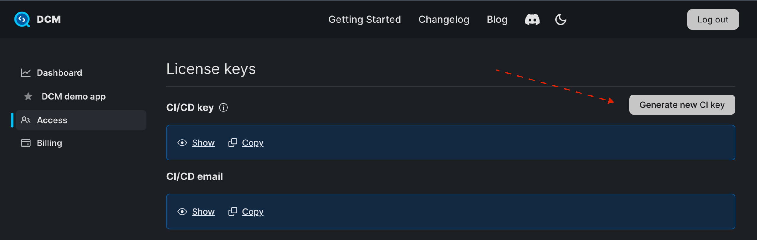The width and height of the screenshot is (757, 240).
Task: Open the CI/CD key info tooltip icon
Action: pos(224,107)
